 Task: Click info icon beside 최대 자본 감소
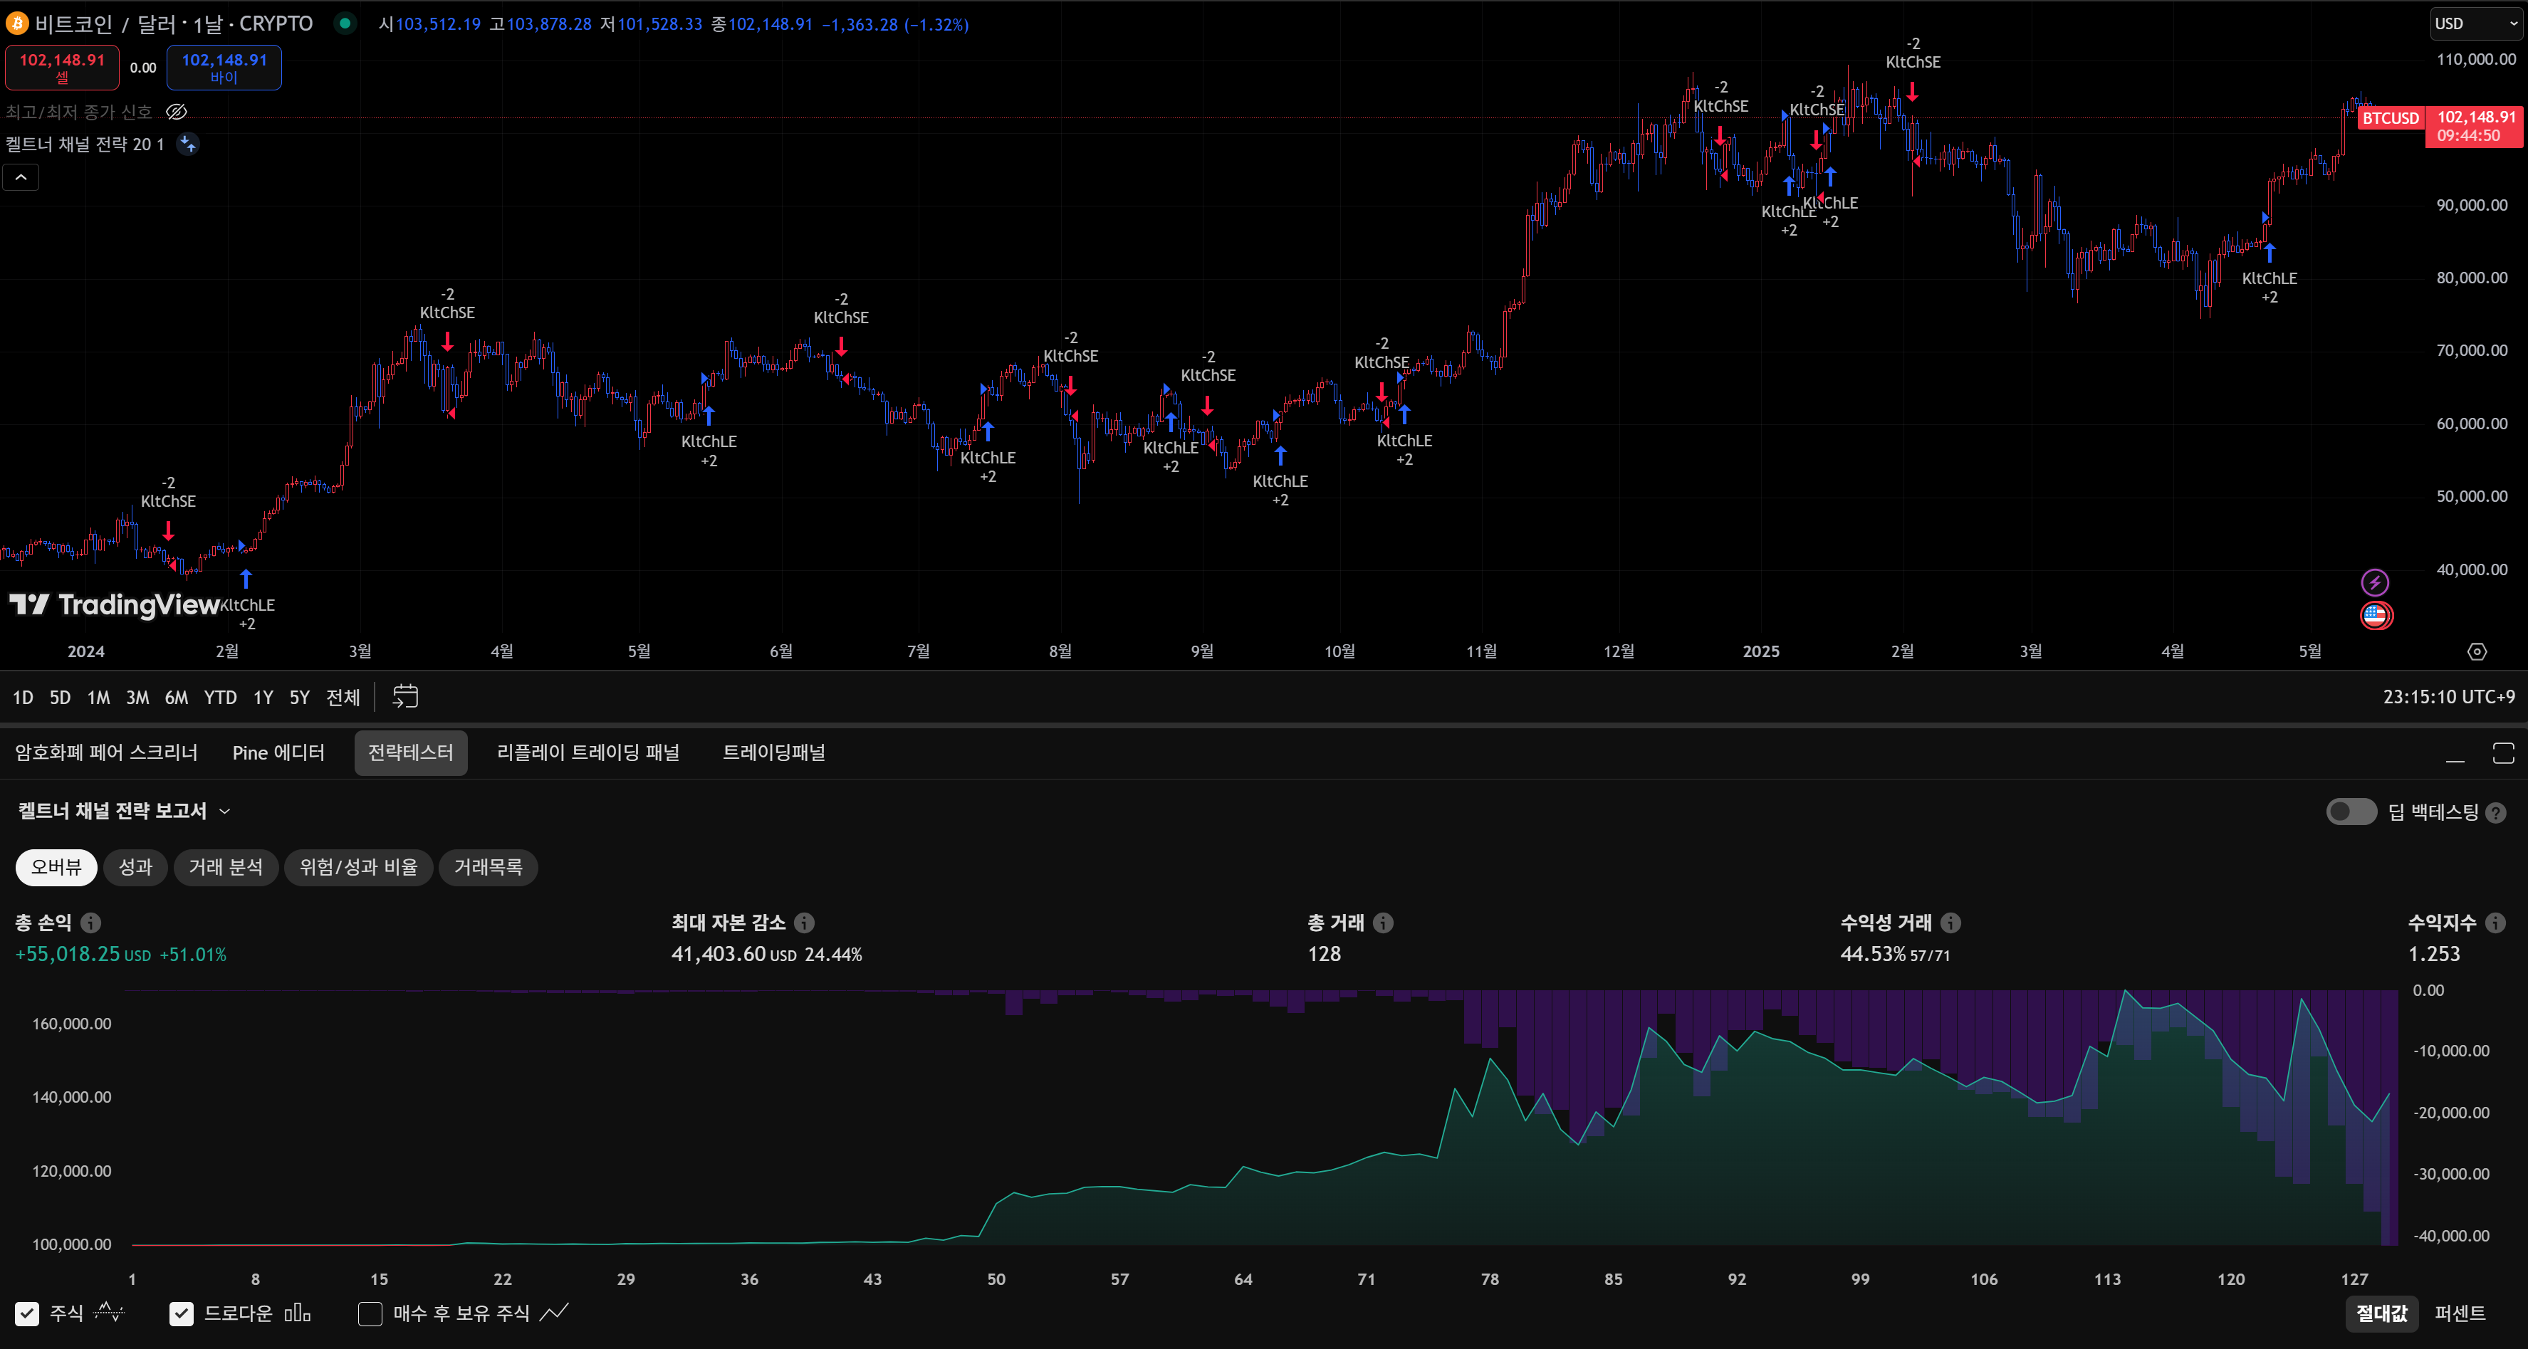pyautogui.click(x=804, y=923)
